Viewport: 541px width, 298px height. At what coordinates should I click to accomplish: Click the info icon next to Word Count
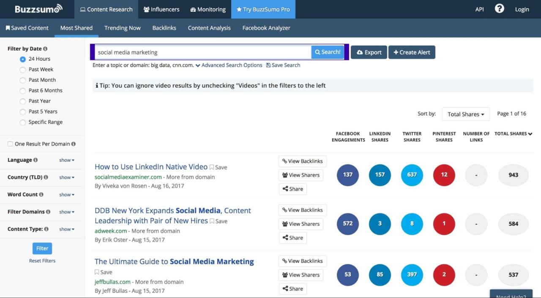41,195
